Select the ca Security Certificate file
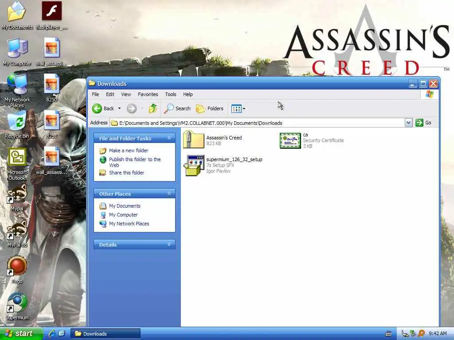 coord(290,140)
